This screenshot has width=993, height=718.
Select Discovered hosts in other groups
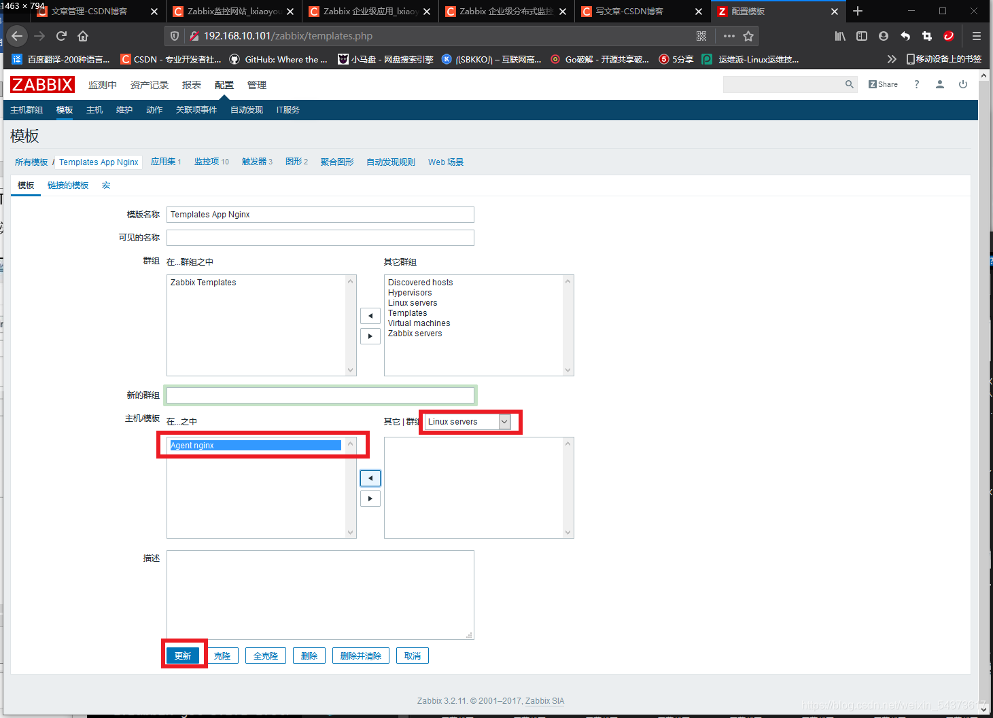point(420,283)
